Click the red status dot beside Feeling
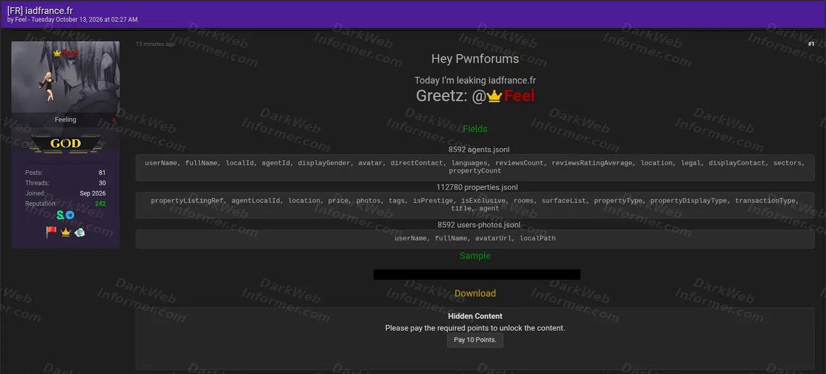826x374 pixels. 114,120
